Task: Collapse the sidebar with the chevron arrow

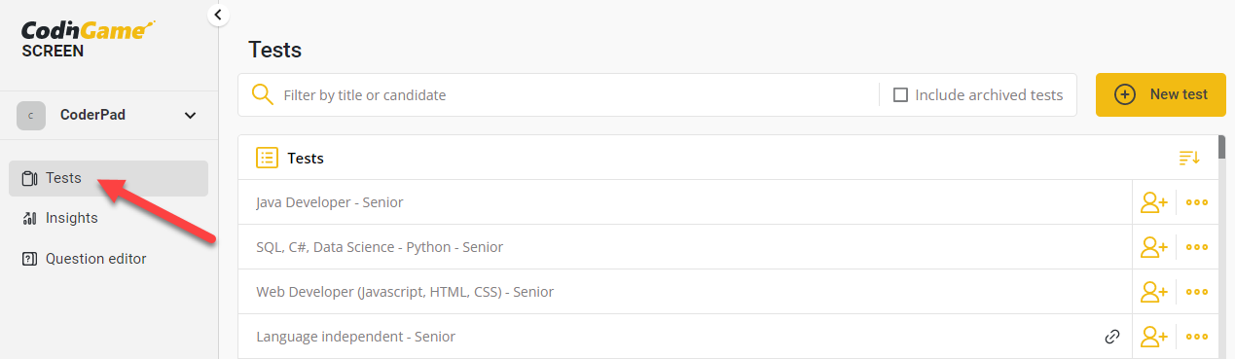Action: (218, 14)
